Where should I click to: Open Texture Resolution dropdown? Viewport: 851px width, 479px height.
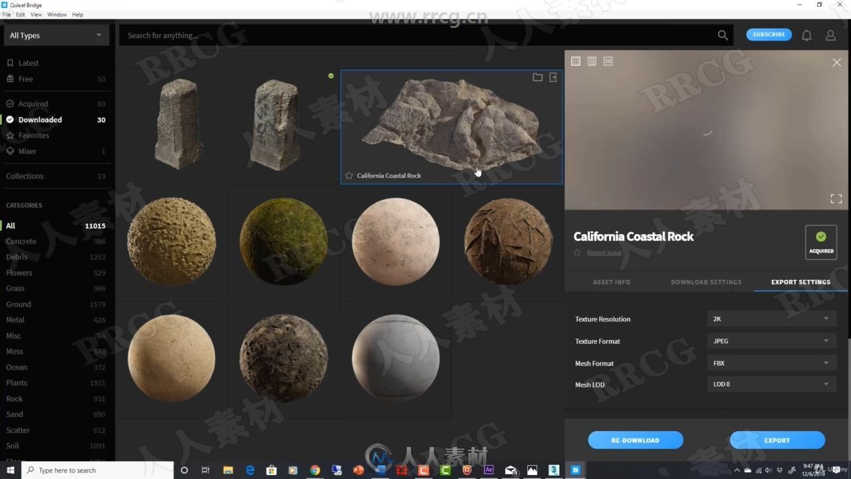[x=771, y=319]
